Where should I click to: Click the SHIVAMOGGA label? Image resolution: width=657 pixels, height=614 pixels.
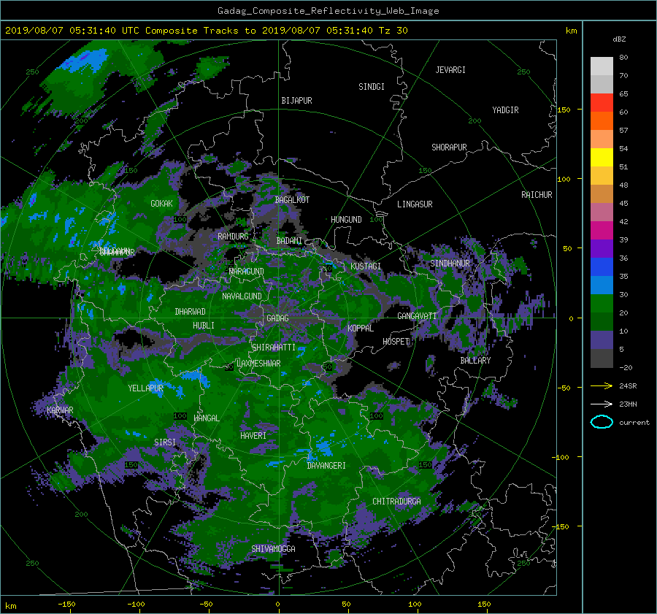273,549
